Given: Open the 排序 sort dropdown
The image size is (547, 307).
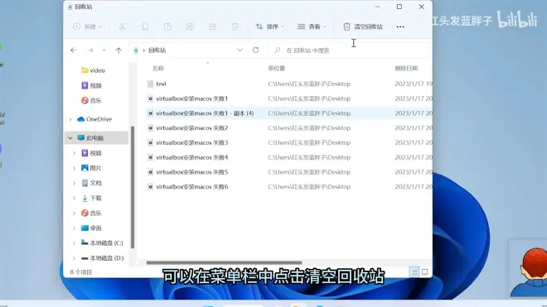Looking at the screenshot, I should click(269, 26).
